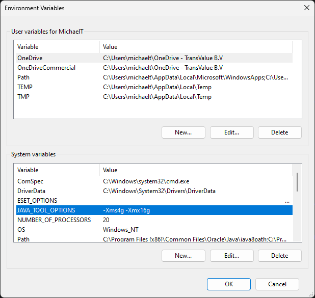Click New button under System variables
This screenshot has height=298, width=315.
point(183,256)
